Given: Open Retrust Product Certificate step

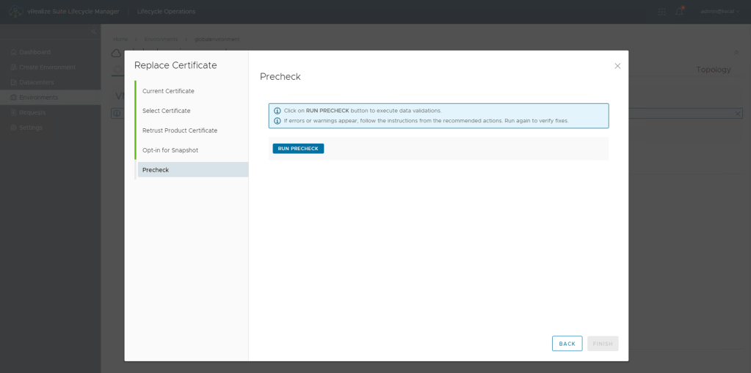Looking at the screenshot, I should [x=180, y=130].
